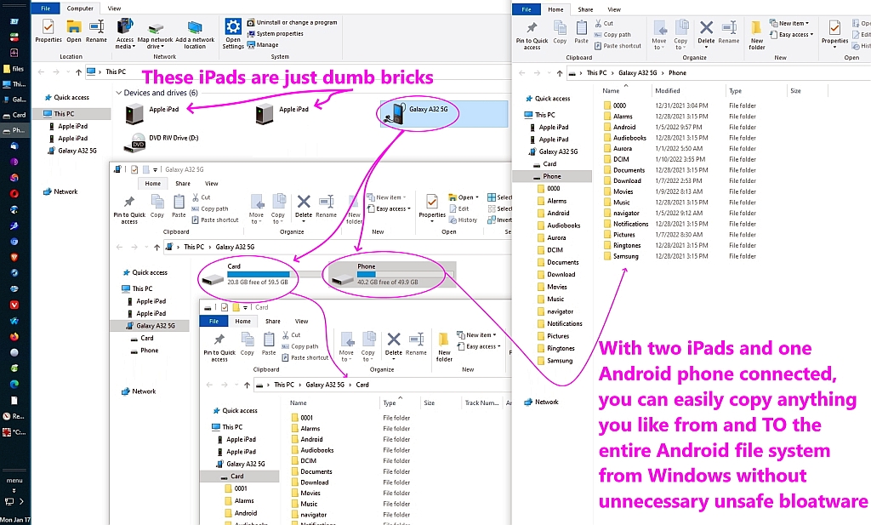Image resolution: width=871 pixels, height=525 pixels.
Task: Click Phone storage drive in Galaxy A32 5G window
Action: click(x=391, y=275)
